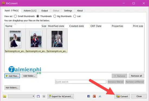Select the third image thumbnail
149x101 pixels.
pyautogui.click(x=57, y=41)
